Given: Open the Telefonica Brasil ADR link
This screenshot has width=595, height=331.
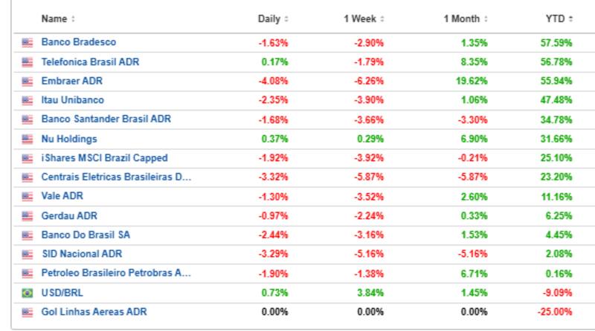Looking at the screenshot, I should (89, 62).
